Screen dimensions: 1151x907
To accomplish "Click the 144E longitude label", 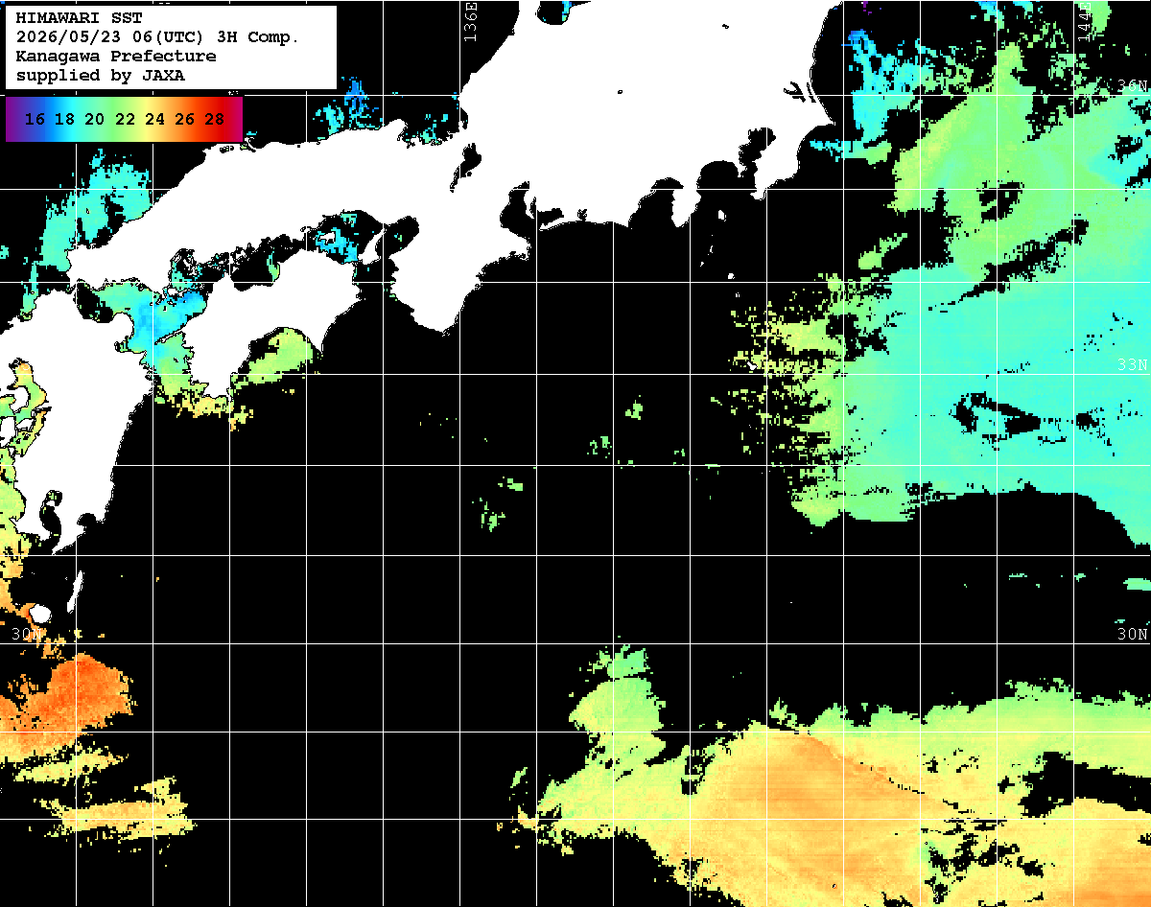I will (x=1085, y=21).
